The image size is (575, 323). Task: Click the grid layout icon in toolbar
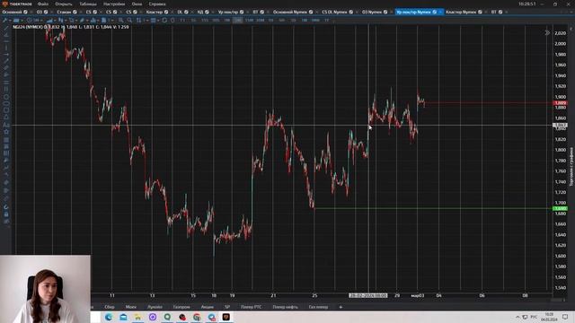[x=153, y=20]
